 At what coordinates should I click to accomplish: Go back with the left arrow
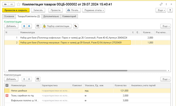pos(5,4)
